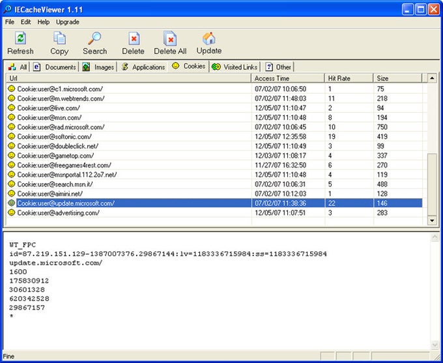
Task: Select row Cookie:user@msn.com/
Action: coord(214,117)
